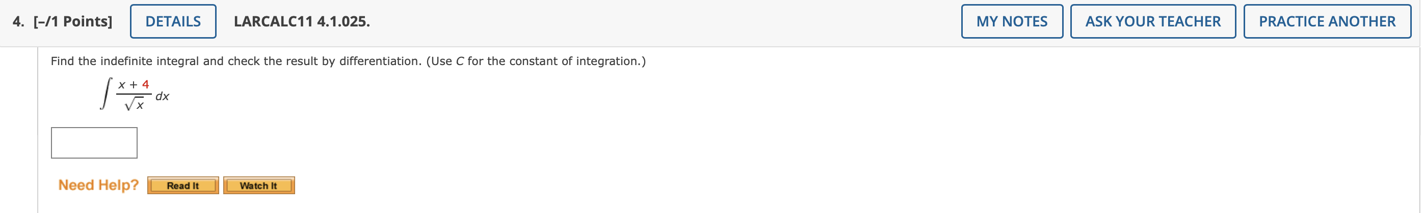
Task: Focus the empty answer input box
Action: [x=94, y=143]
